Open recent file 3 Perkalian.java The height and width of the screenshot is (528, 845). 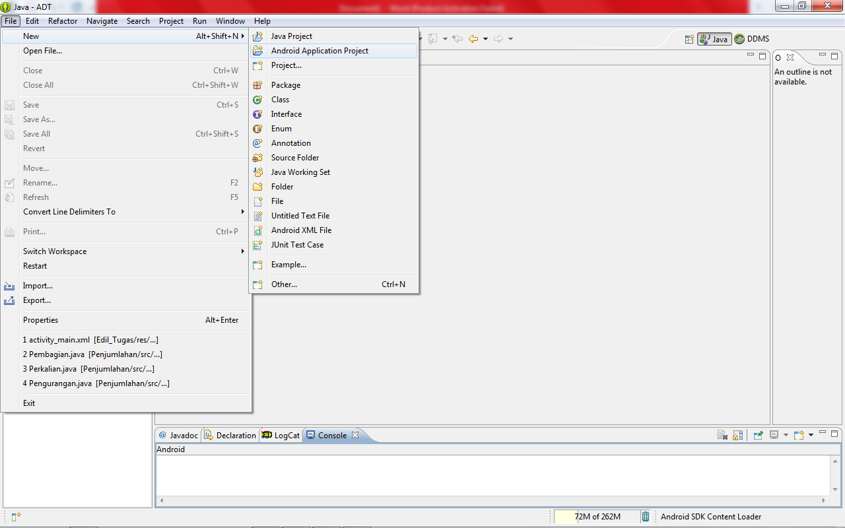[125, 369]
